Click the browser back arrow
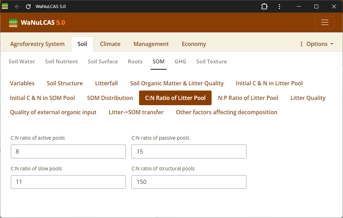Screen dimensions: 343x218 pos(17,7)
